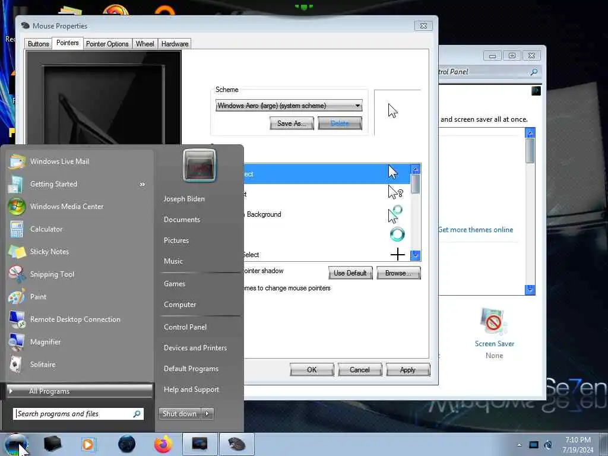Click the taskbar clock showing 7:10 PM
608x456 pixels.
578,445
